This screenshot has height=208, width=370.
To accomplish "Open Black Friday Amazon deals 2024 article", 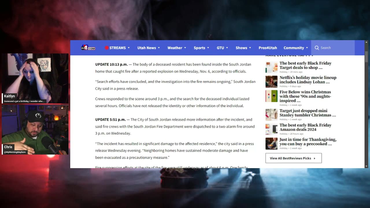I will [x=306, y=127].
